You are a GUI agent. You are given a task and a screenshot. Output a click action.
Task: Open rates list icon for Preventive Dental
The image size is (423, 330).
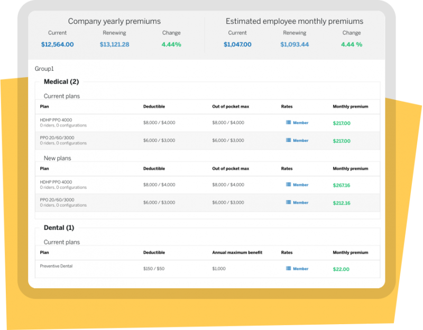point(288,269)
